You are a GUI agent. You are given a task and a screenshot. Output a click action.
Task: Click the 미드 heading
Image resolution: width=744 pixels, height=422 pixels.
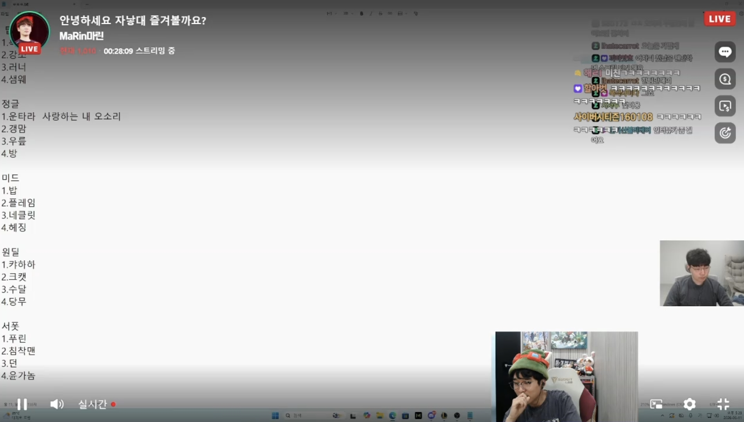pyautogui.click(x=11, y=178)
